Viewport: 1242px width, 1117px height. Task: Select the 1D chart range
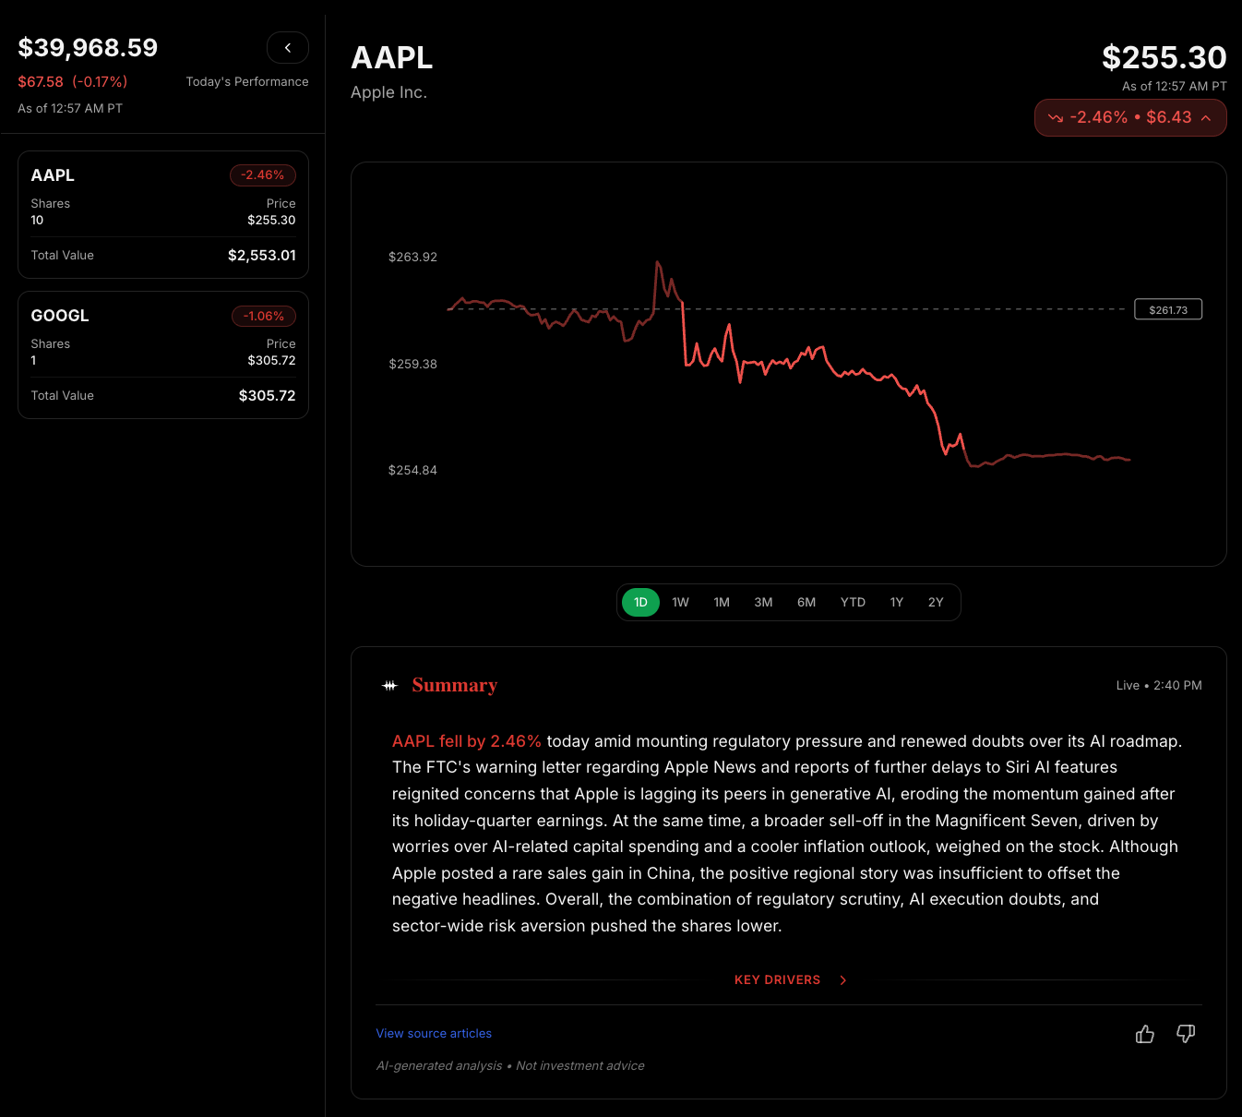(x=640, y=602)
